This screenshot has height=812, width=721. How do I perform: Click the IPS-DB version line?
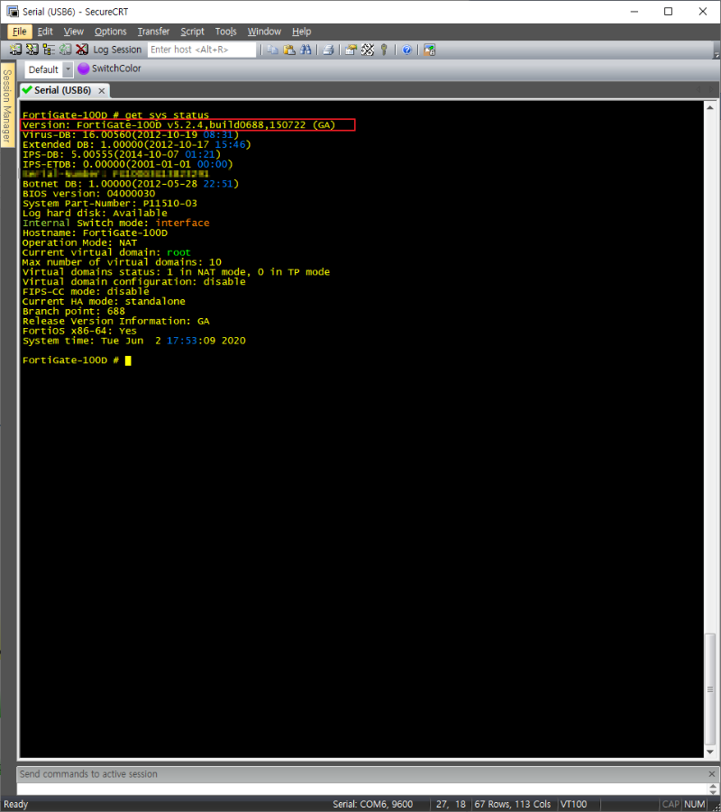click(x=122, y=154)
